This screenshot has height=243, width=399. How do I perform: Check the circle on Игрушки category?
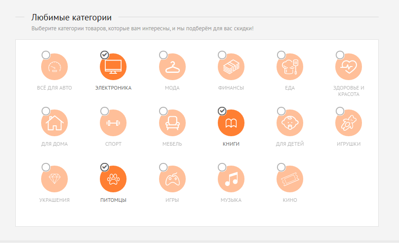(340, 111)
